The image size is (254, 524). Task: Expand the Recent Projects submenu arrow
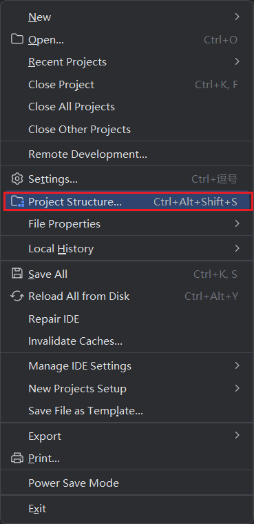tap(237, 61)
